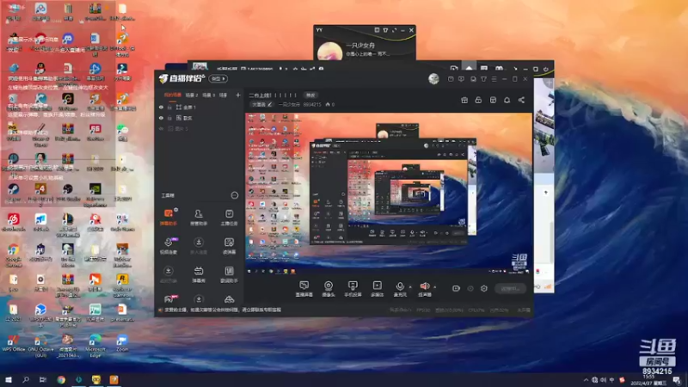
Task: Open the Windows notification center
Action: tap(677, 380)
